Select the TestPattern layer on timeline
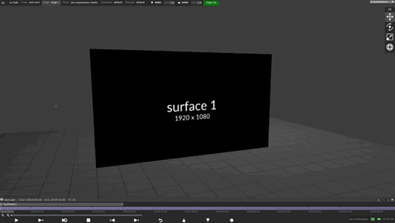 [62, 204]
